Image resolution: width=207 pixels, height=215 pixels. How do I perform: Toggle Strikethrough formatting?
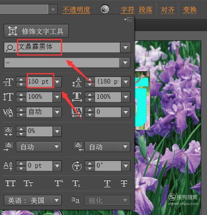click(124, 183)
